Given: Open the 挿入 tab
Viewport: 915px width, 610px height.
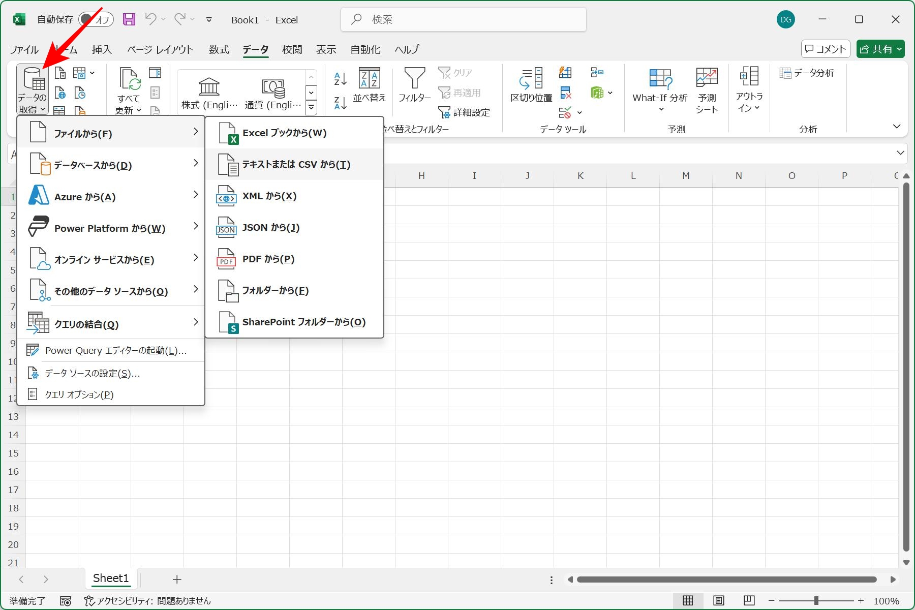Looking at the screenshot, I should pos(102,49).
